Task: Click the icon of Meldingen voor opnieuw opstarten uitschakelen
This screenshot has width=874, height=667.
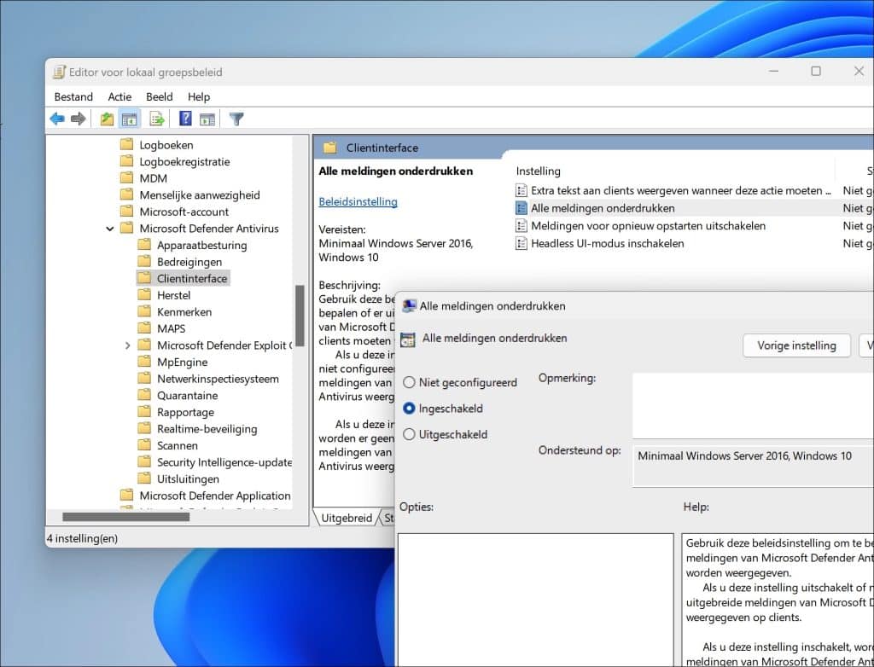Action: point(521,226)
